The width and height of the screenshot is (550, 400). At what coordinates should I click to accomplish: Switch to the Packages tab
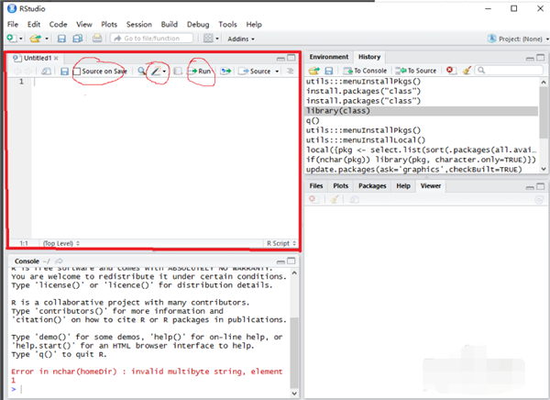pyautogui.click(x=372, y=185)
